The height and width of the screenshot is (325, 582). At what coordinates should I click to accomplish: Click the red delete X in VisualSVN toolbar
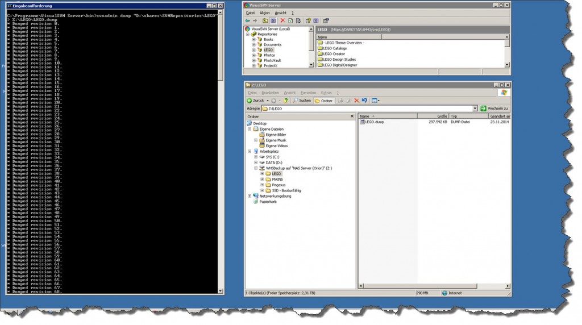[283, 21]
